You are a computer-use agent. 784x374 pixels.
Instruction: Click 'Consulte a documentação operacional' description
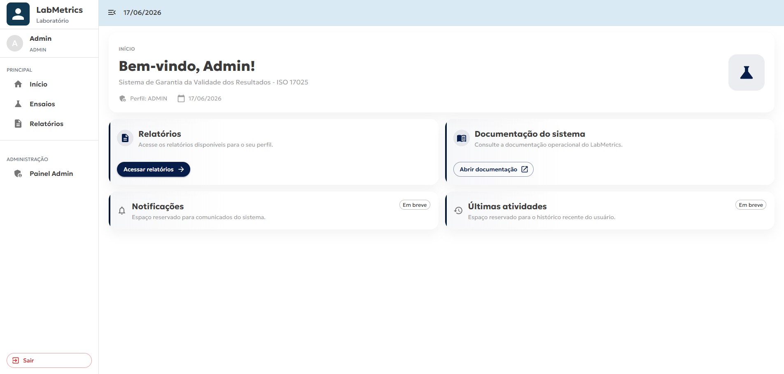click(548, 145)
